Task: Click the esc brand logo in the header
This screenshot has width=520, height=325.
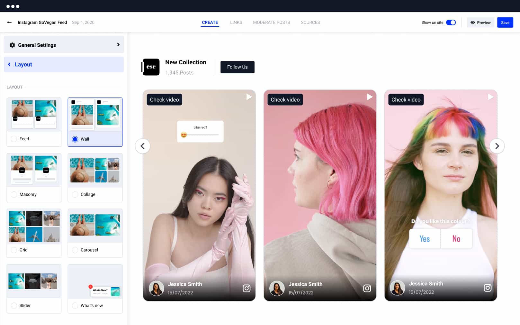Action: click(151, 67)
